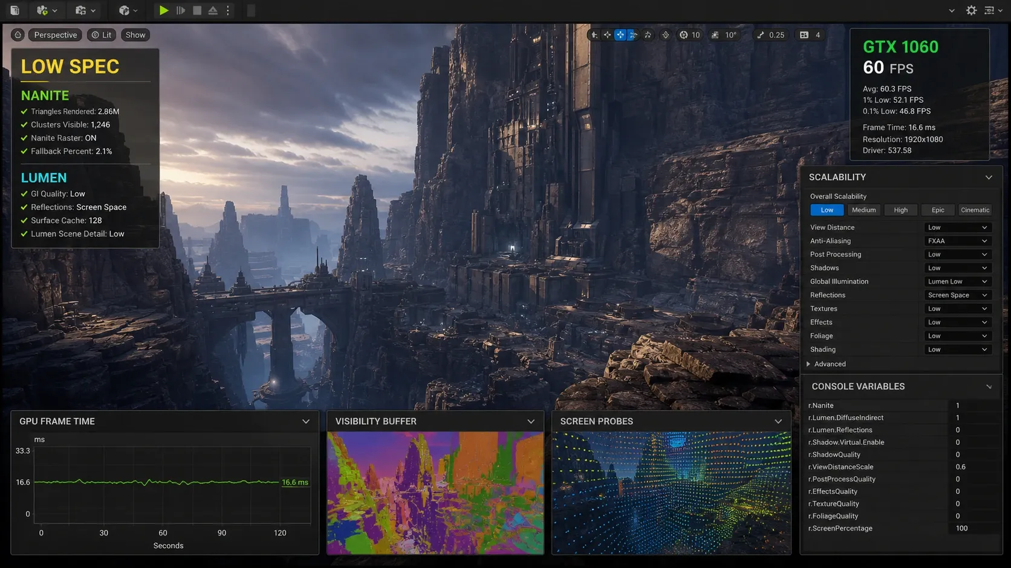The width and height of the screenshot is (1011, 568).
Task: Open the settings gear in the top bar
Action: click(x=971, y=10)
